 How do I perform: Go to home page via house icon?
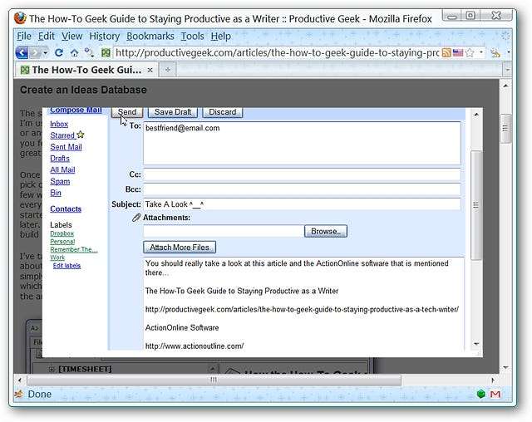74,52
